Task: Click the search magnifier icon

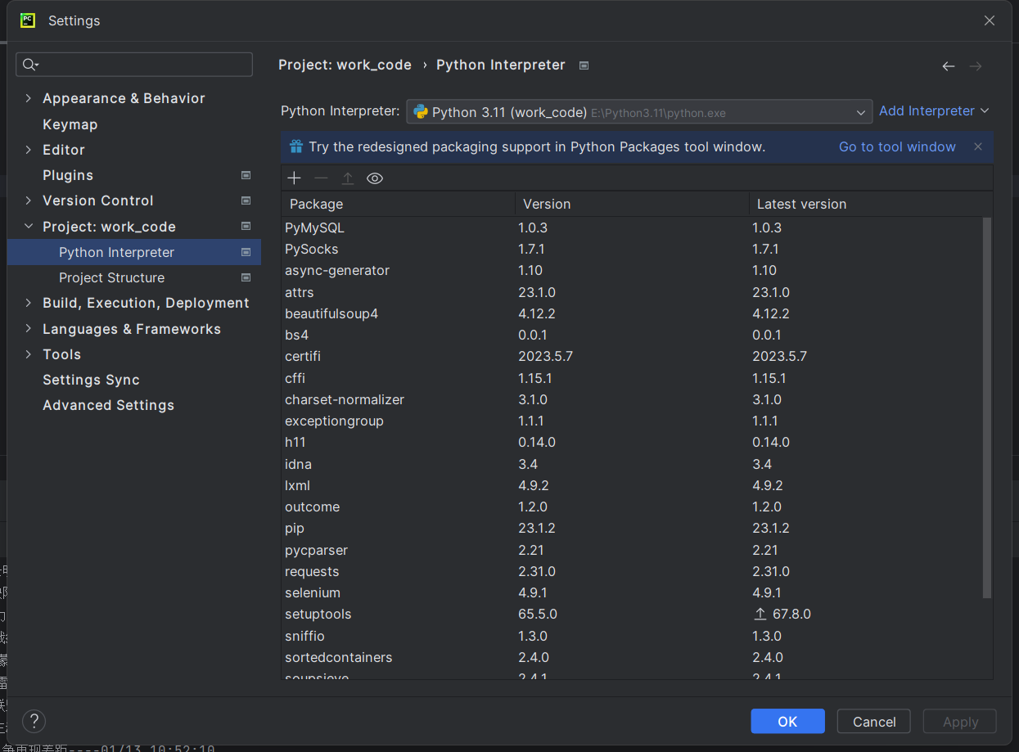Action: pos(30,65)
